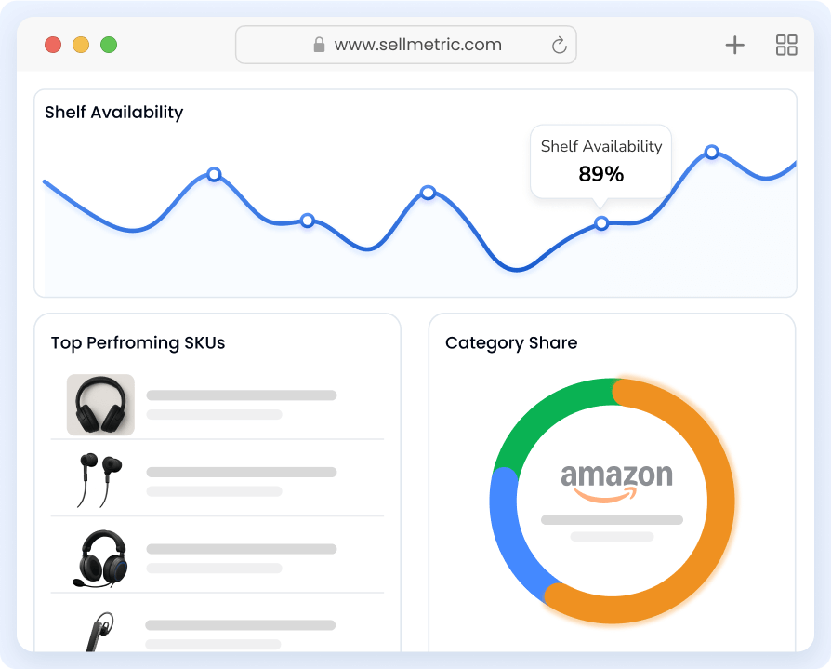Image resolution: width=831 pixels, height=669 pixels.
Task: Click the Category Share heading
Action: coord(511,343)
